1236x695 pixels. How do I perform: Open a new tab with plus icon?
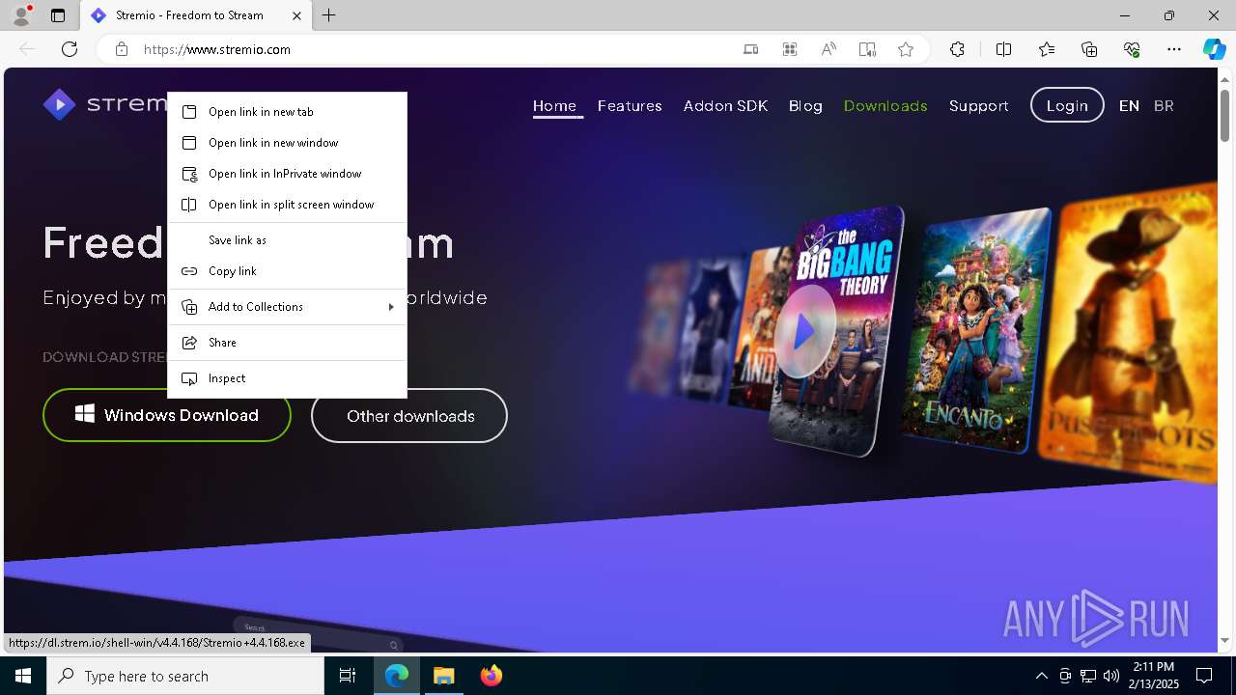(x=328, y=15)
